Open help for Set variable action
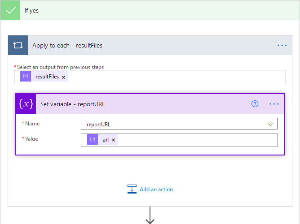The height and width of the screenshot is (224, 300). coord(255,104)
